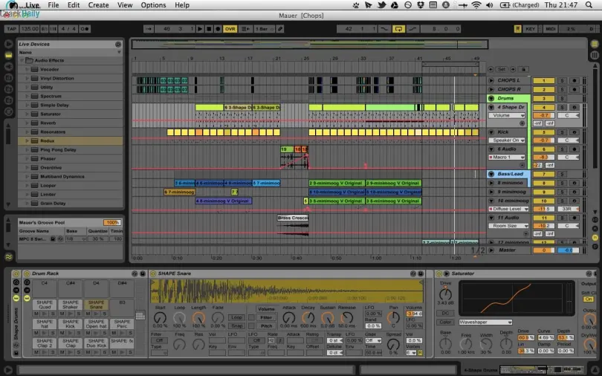Open the 1 Bar quantization menu
Image resolution: width=602 pixels, height=376 pixels.
264,29
